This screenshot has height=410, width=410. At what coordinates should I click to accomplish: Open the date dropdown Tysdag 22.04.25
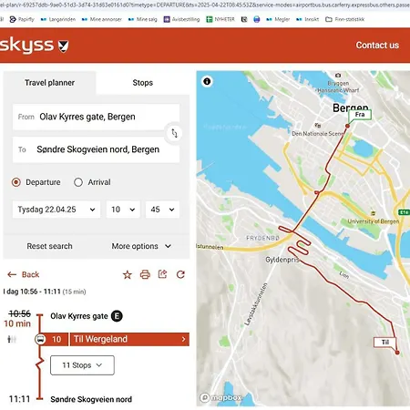56,210
